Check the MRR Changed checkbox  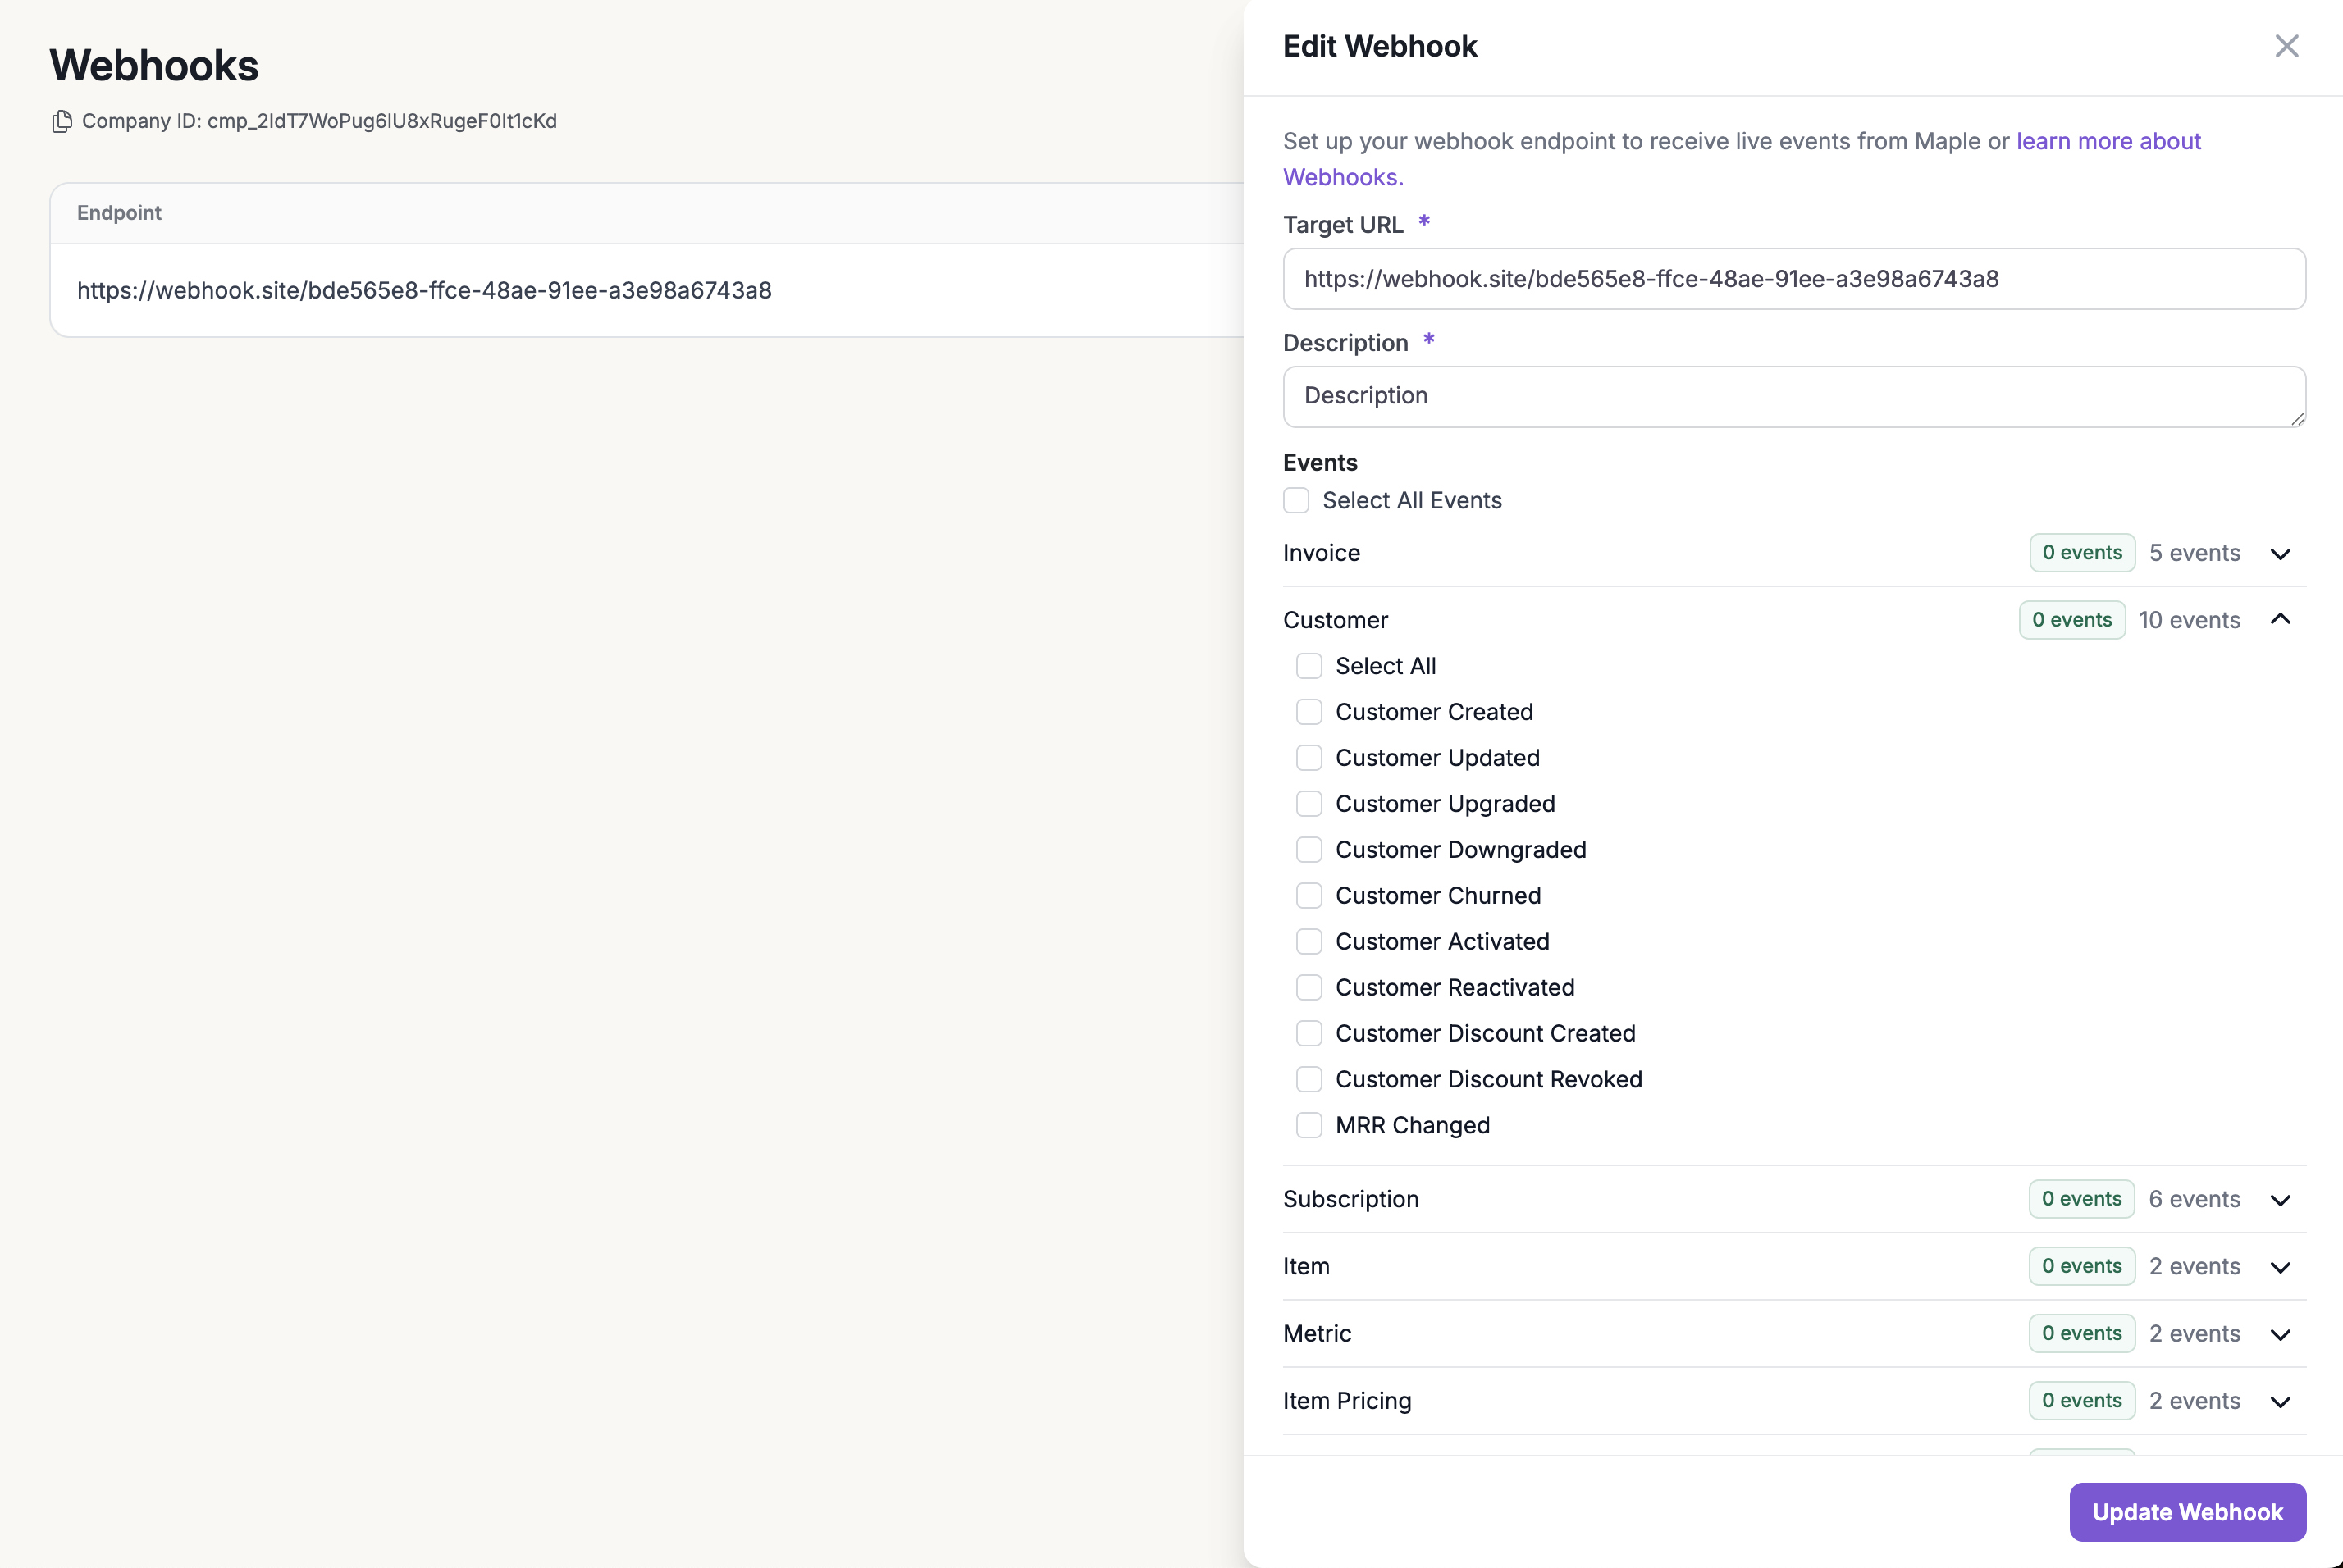click(x=1309, y=1125)
